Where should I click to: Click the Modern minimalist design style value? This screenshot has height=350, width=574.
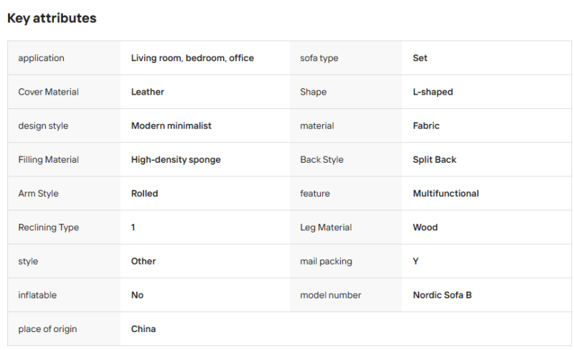point(171,126)
